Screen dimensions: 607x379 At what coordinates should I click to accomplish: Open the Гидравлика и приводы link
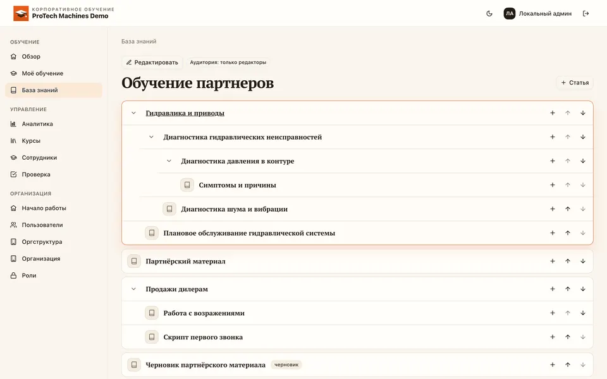pyautogui.click(x=185, y=113)
